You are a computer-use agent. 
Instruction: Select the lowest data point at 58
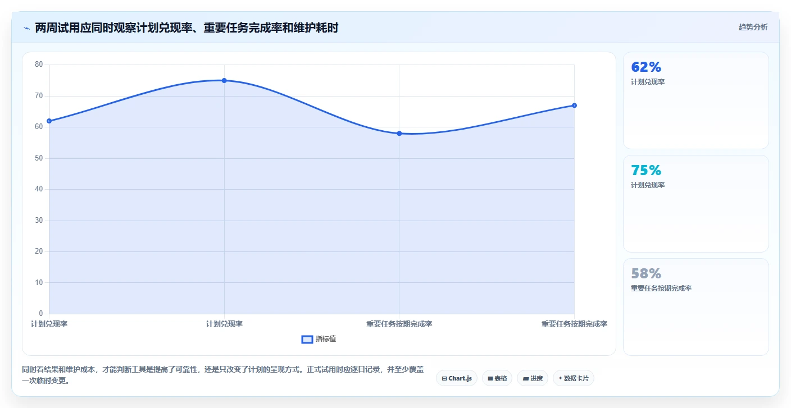tap(399, 134)
